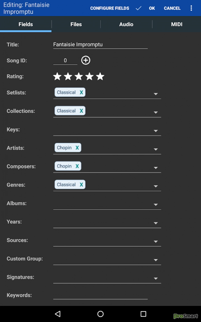Open the three-dot overflow menu
201x322 pixels.
coord(191,8)
